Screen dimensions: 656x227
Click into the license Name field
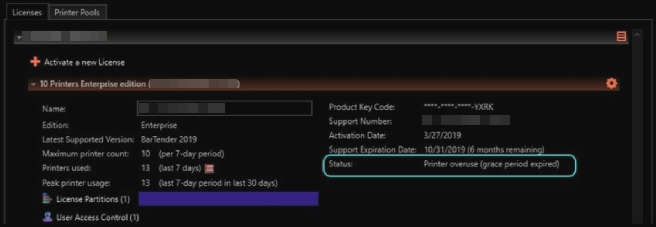click(x=225, y=108)
